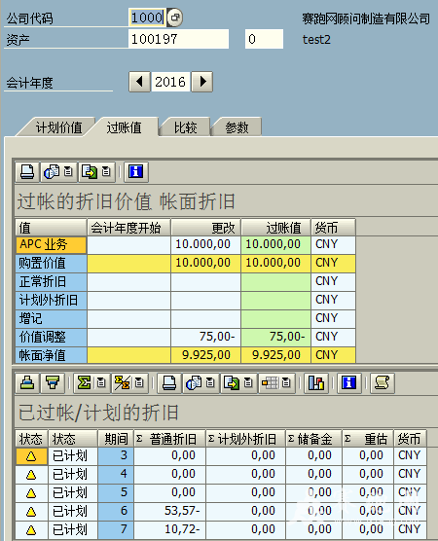Switch to the 计划价值 tab

(58, 127)
